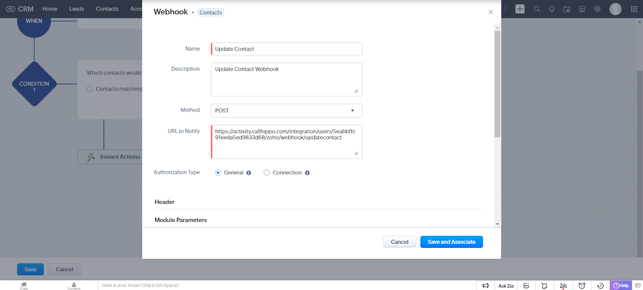Select the General authorization type

[218, 173]
